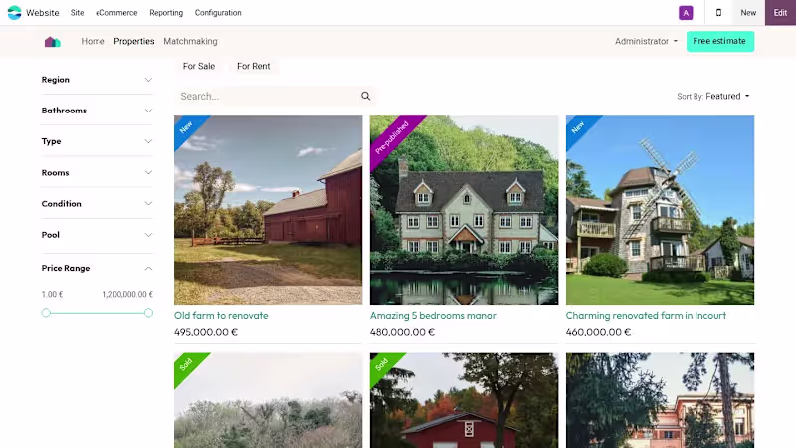Click the New ribbon on Old farm
Image resolution: width=796 pixels, height=448 pixels.
click(x=186, y=127)
